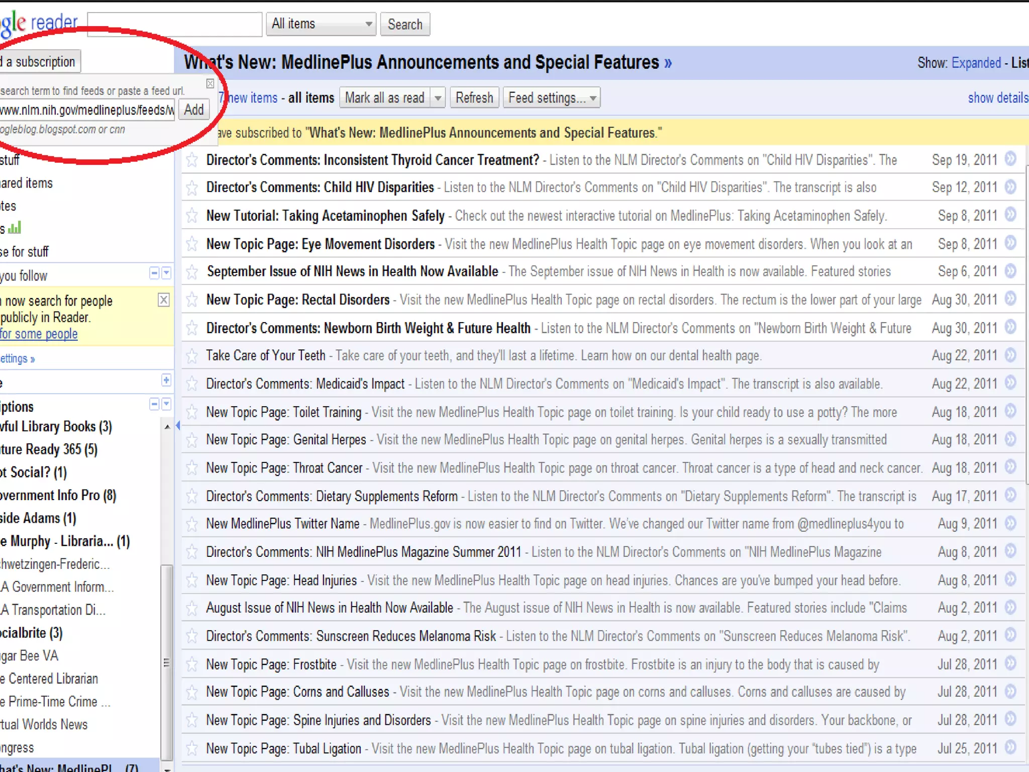Collapse the people you follow section

click(x=154, y=273)
